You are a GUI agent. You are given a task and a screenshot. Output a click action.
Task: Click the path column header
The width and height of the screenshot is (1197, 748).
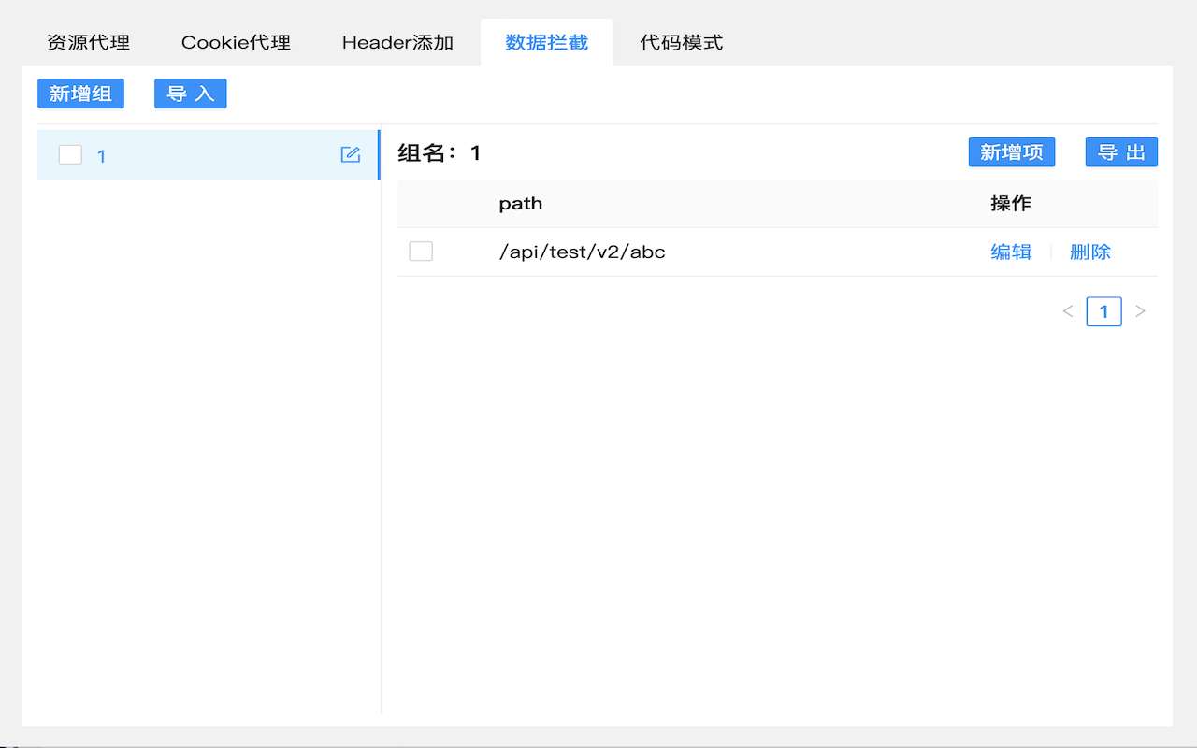click(x=521, y=203)
